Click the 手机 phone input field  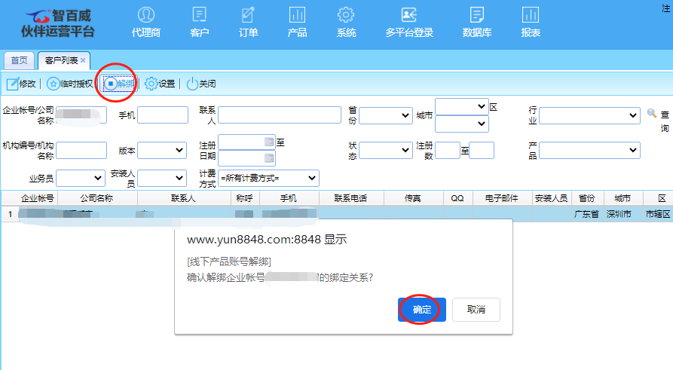163,115
